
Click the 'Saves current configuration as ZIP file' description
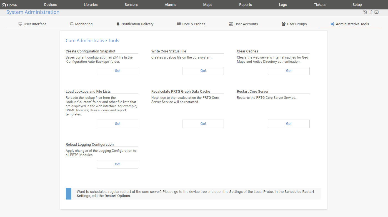tap(99, 59)
